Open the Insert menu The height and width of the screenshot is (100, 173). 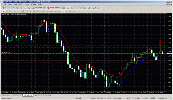(15, 4)
